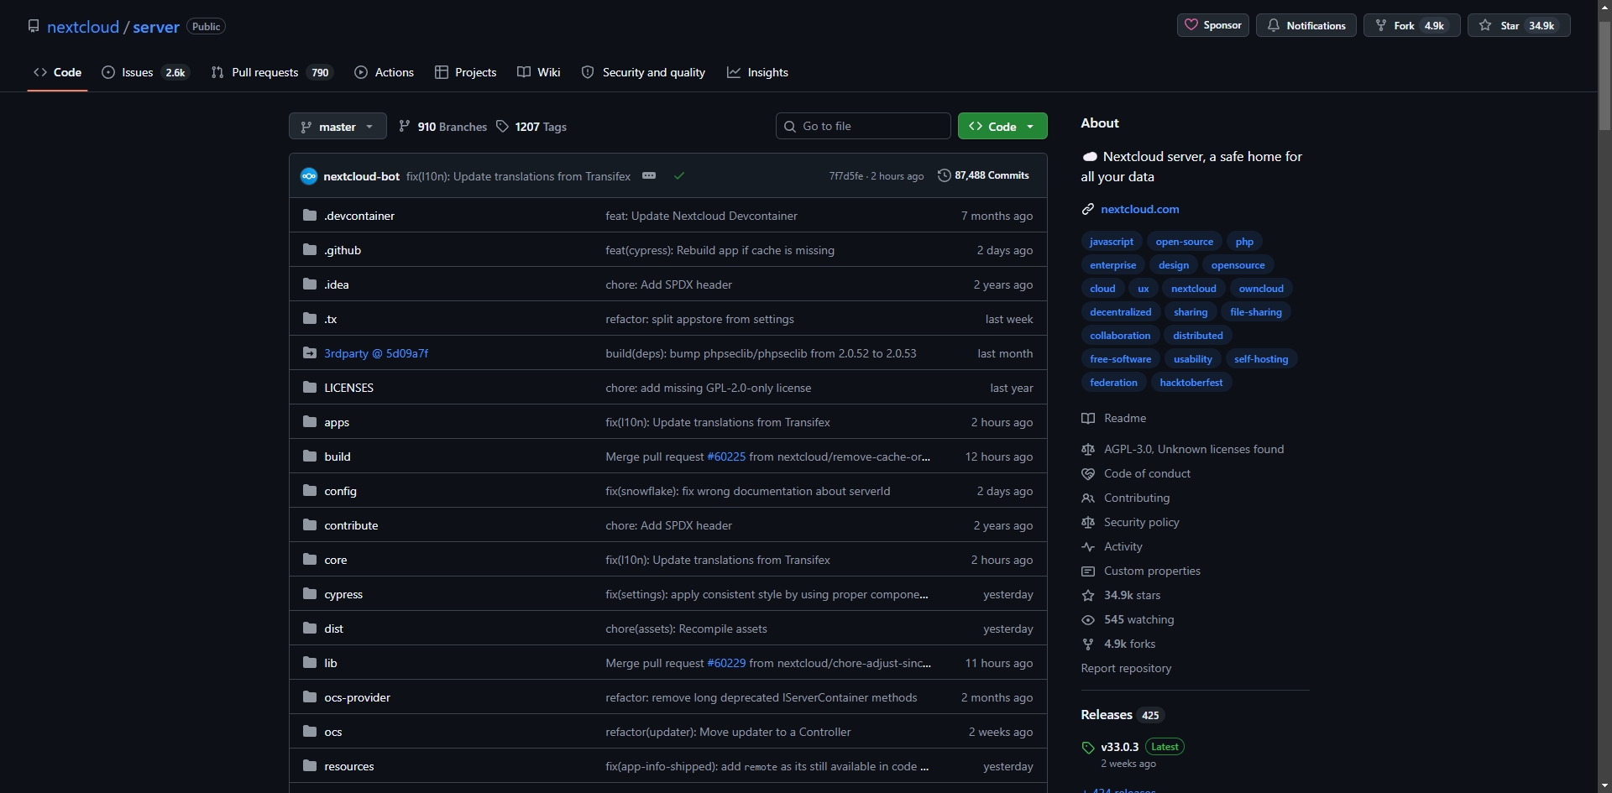Viewport: 1612px width, 793px height.
Task: Click the federation topic tag
Action: (x=1113, y=383)
